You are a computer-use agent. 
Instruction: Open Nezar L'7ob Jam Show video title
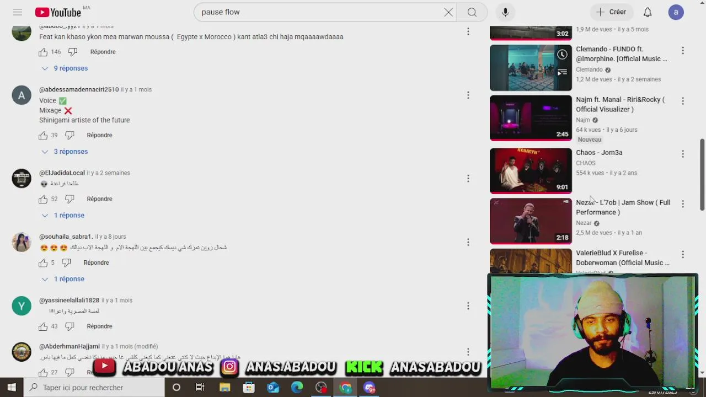[623, 207]
